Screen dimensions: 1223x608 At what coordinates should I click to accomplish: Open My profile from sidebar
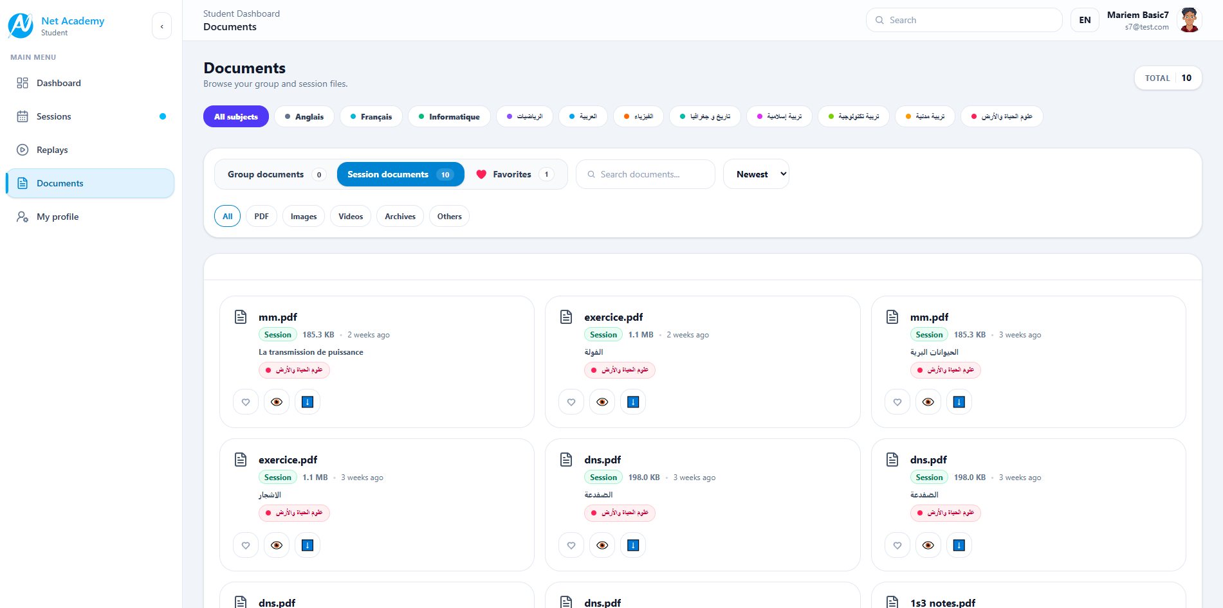pos(57,217)
